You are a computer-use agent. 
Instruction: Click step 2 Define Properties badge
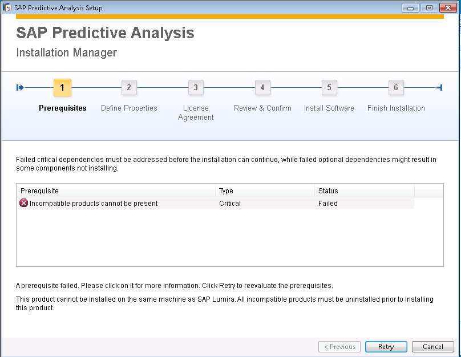tap(129, 87)
